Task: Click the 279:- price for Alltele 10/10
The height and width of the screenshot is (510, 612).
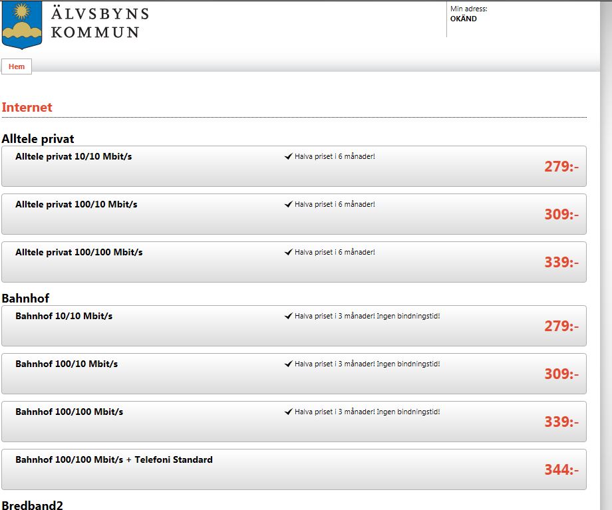Action: 561,167
